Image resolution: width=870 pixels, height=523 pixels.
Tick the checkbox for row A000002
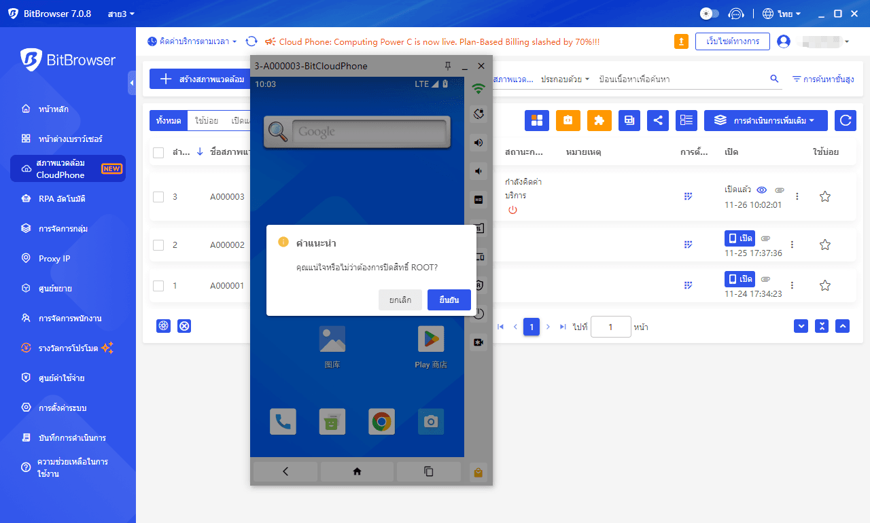(158, 245)
